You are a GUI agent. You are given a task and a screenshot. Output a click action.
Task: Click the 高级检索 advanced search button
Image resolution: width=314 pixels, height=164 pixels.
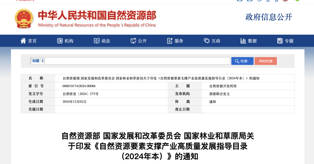(265, 61)
